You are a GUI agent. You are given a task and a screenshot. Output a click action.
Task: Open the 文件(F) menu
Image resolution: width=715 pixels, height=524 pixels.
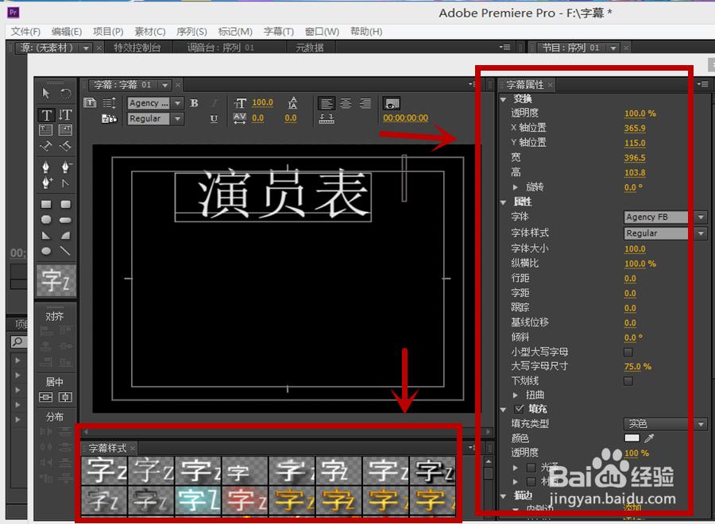tap(25, 32)
